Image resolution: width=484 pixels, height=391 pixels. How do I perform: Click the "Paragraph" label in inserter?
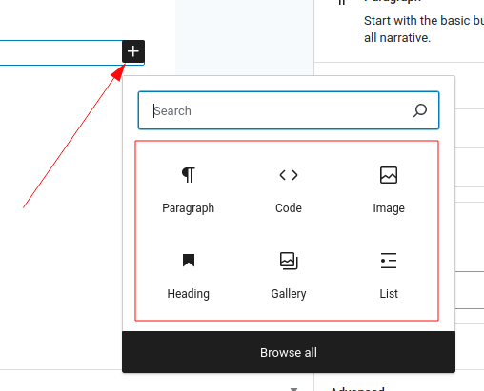tap(189, 208)
